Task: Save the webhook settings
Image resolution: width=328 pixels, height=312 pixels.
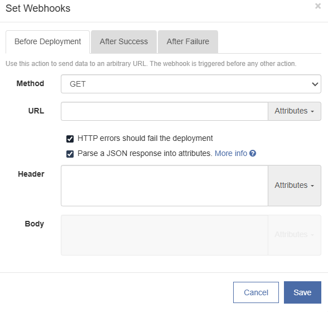Action: (x=302, y=292)
